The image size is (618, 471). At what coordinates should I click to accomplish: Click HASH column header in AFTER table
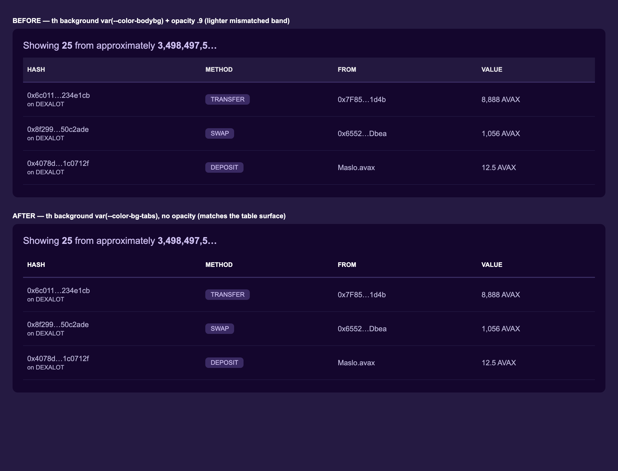click(x=36, y=265)
